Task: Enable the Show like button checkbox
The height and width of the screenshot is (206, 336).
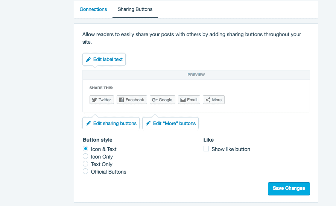Action: [x=206, y=149]
